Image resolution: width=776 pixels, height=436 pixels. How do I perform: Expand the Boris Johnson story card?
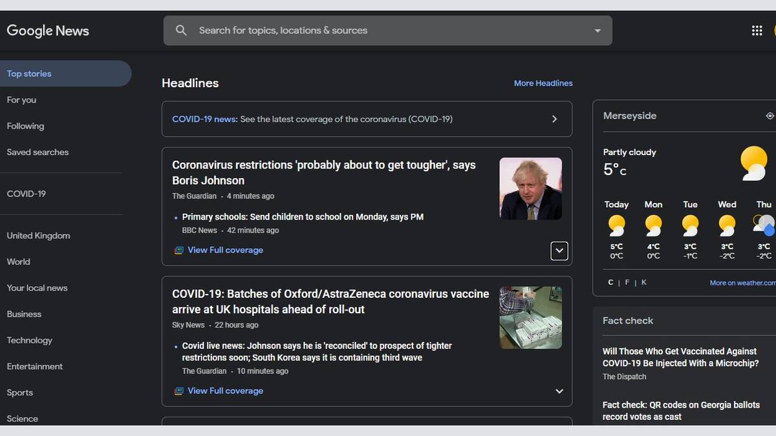[559, 251]
